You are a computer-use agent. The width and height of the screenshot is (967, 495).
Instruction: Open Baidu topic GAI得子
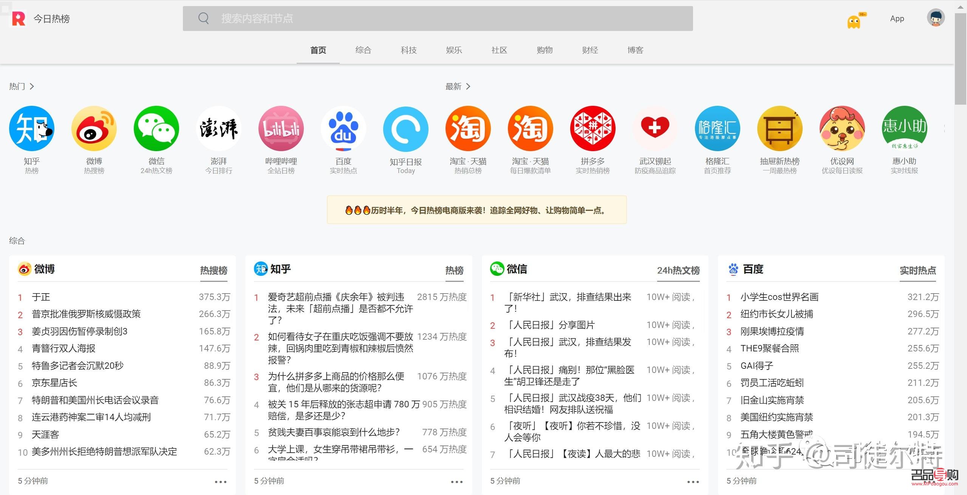tap(757, 366)
